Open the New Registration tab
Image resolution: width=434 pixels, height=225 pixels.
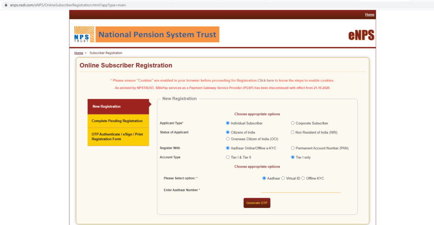point(118,107)
